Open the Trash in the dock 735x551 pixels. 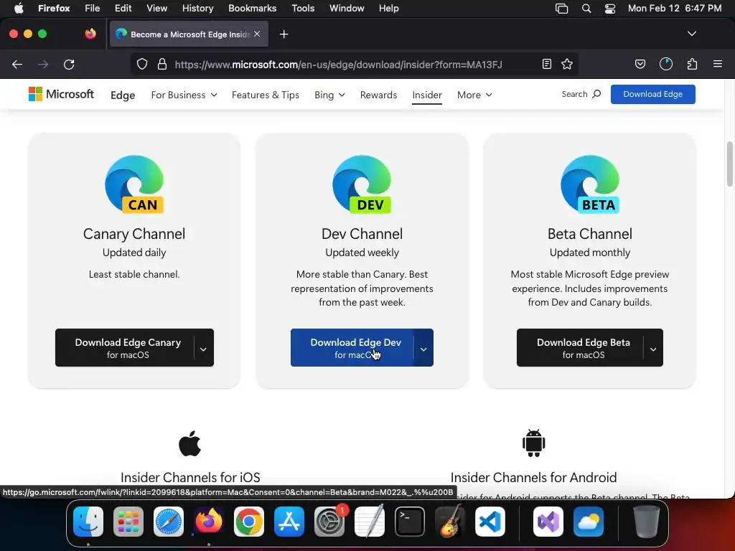point(647,522)
